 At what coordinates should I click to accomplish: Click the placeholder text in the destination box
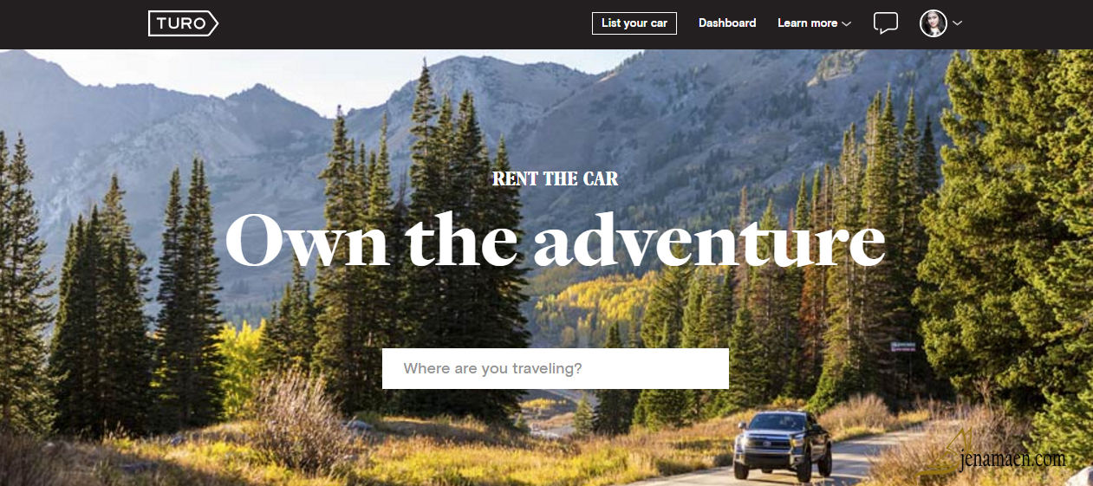492,368
